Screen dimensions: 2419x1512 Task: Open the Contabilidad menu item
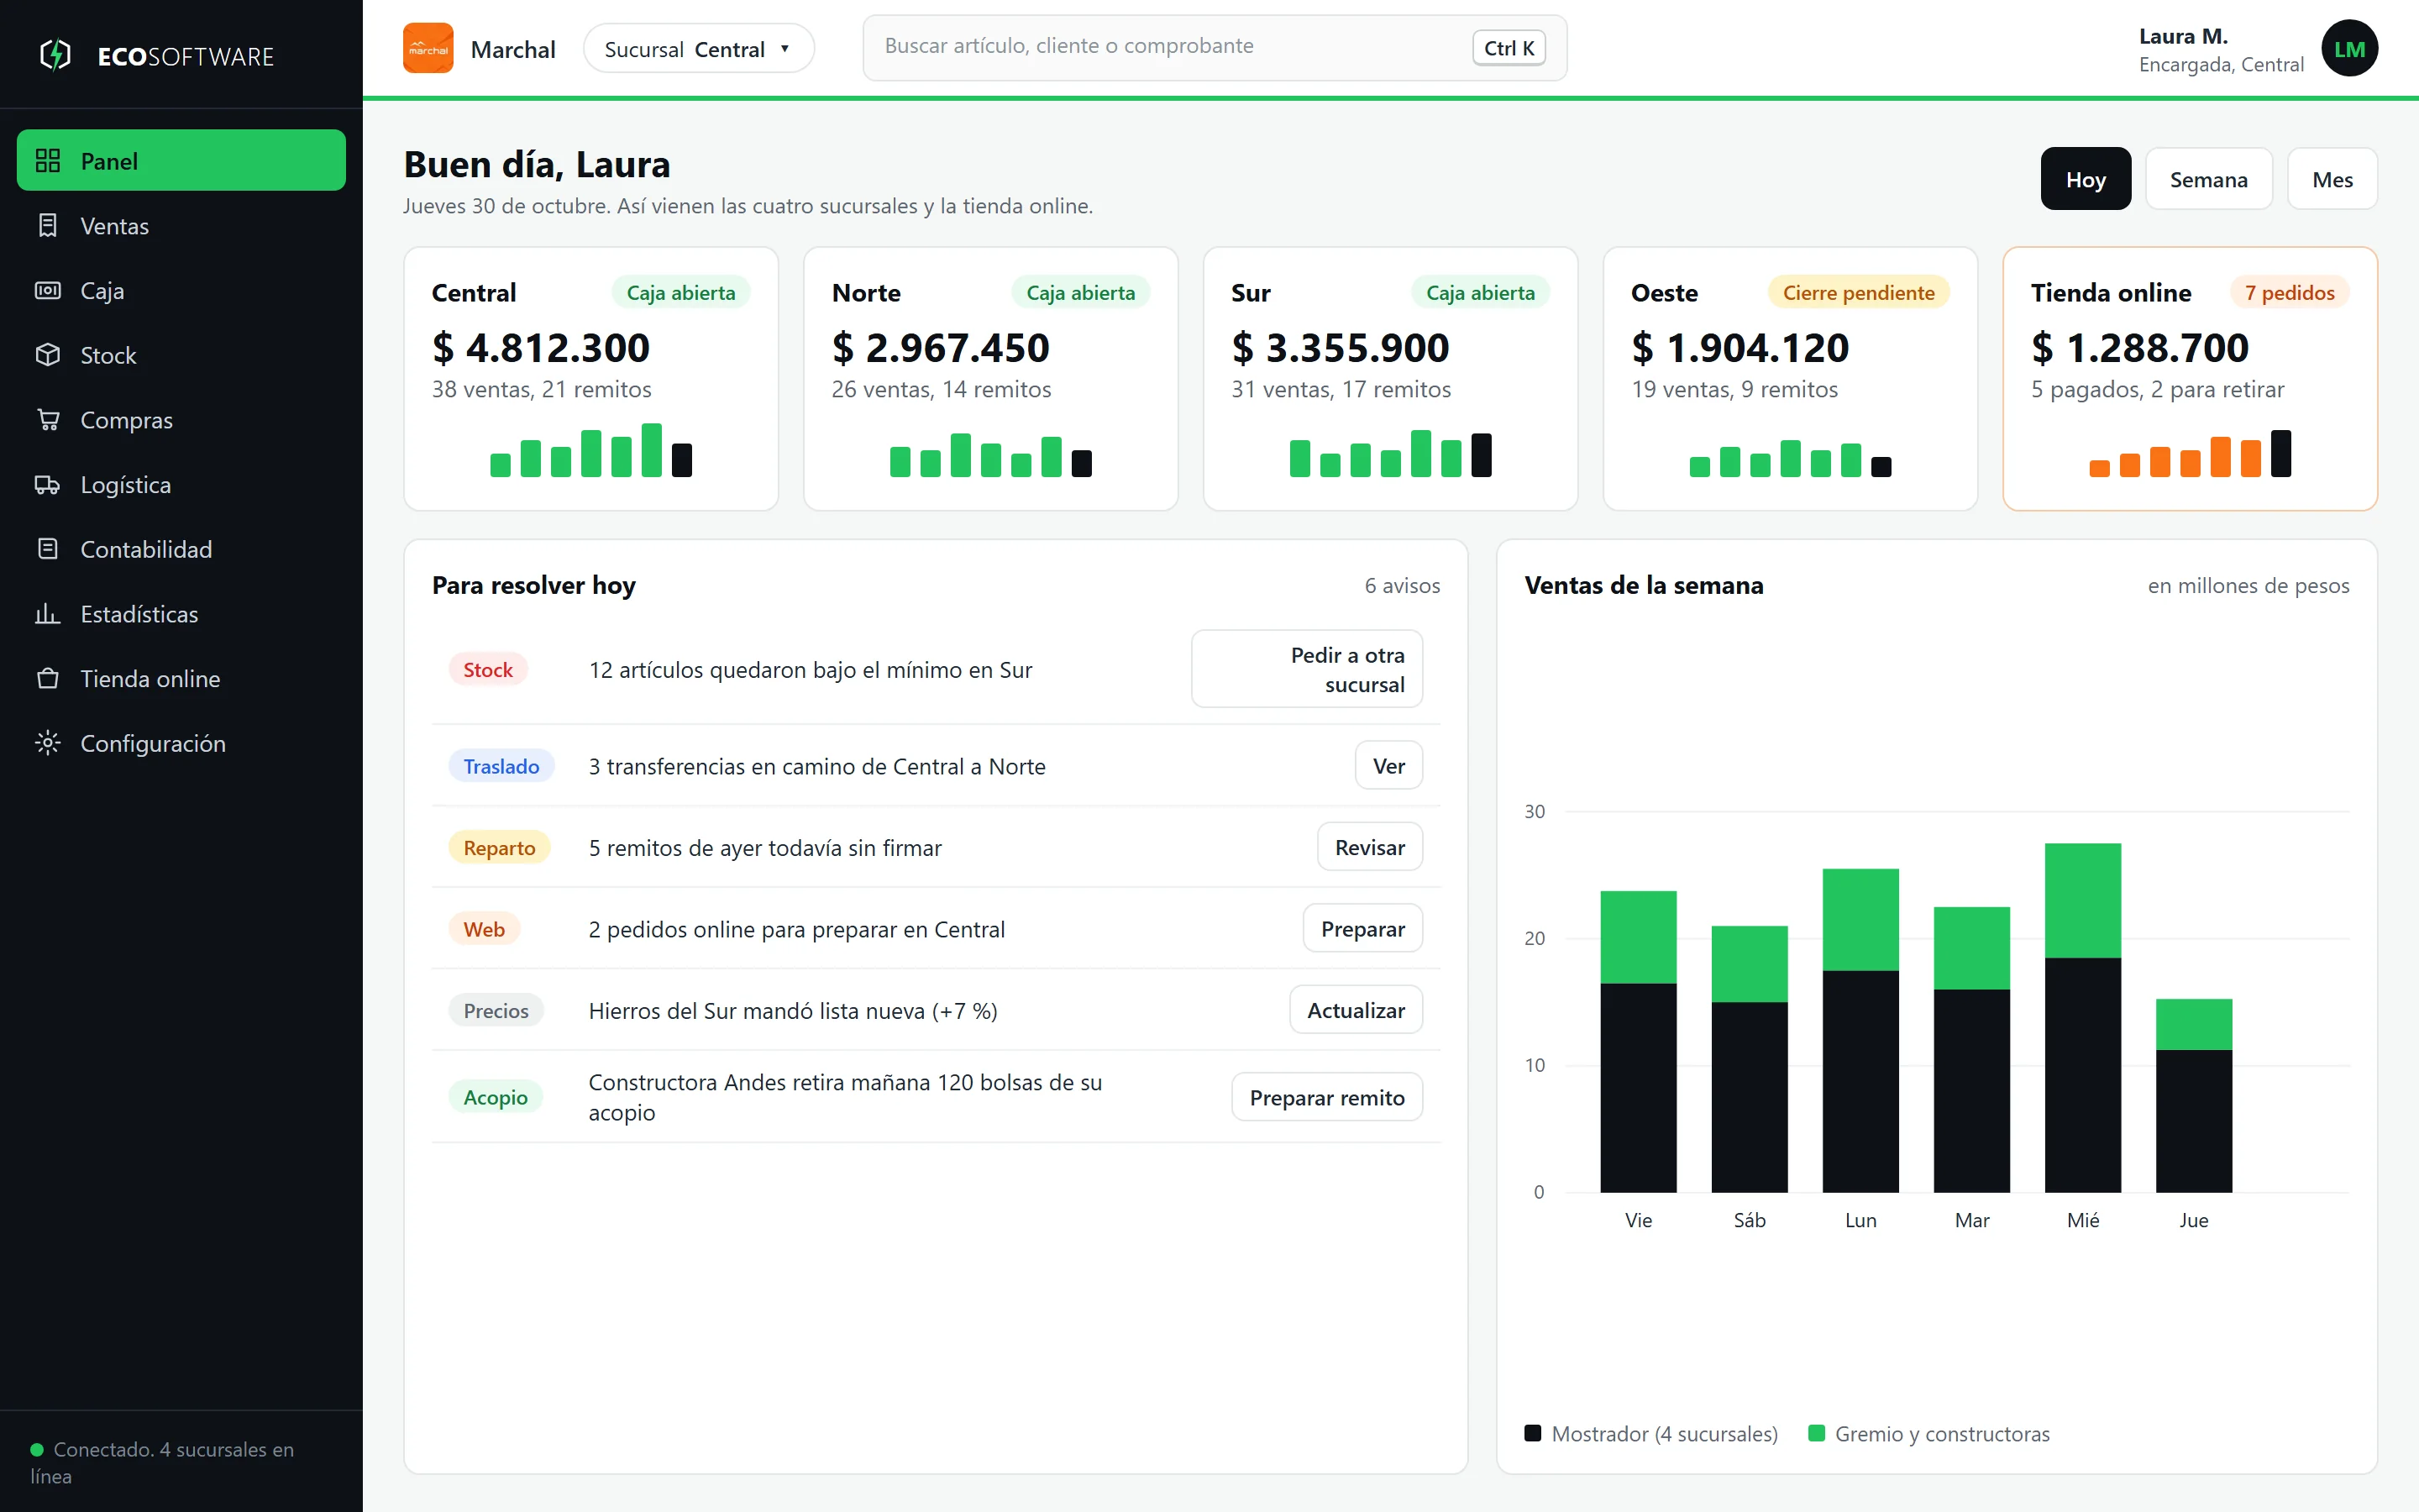click(181, 549)
